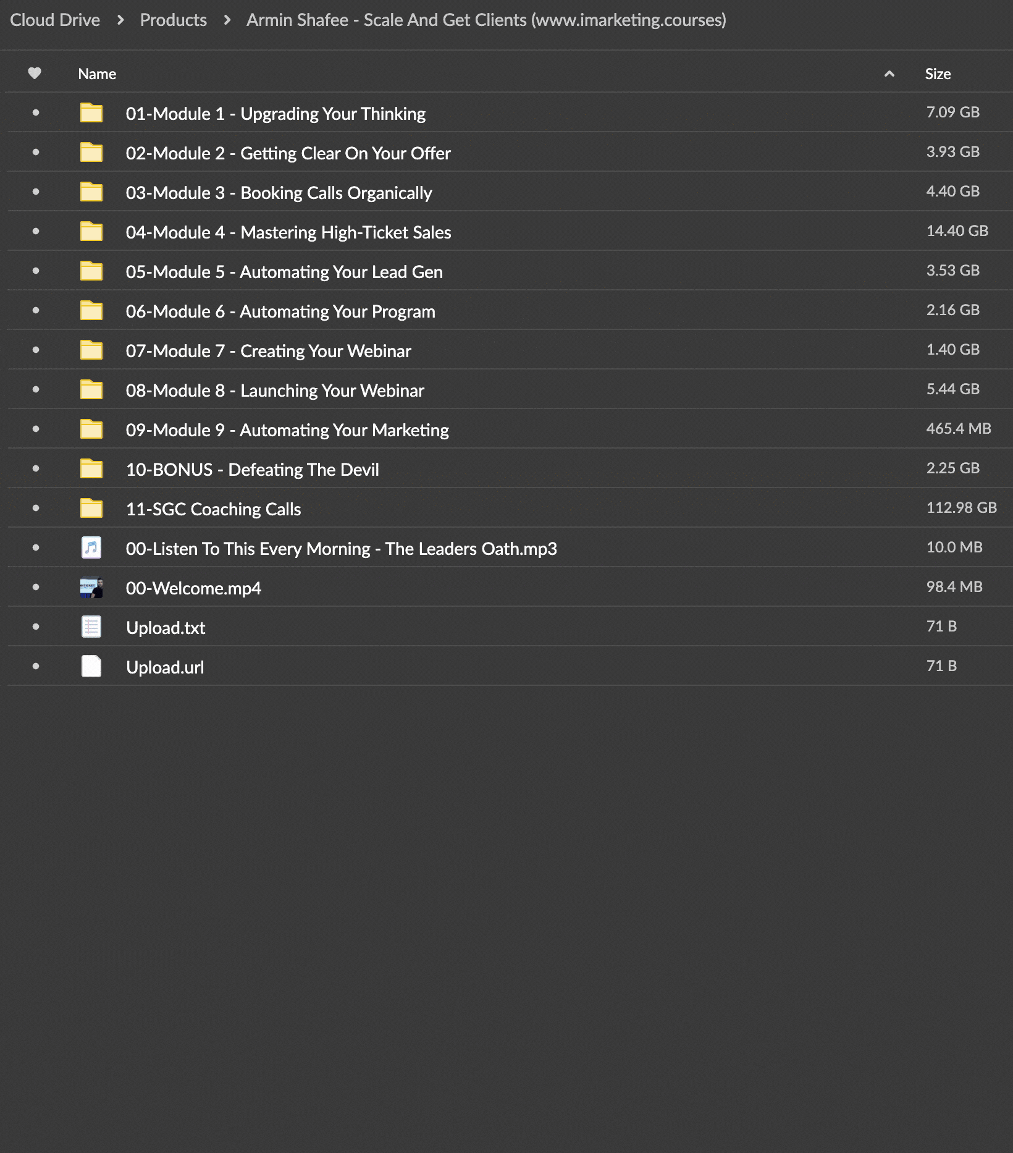
Task: Open 11-SGC Coaching Calls folder name
Action: pyautogui.click(x=213, y=509)
